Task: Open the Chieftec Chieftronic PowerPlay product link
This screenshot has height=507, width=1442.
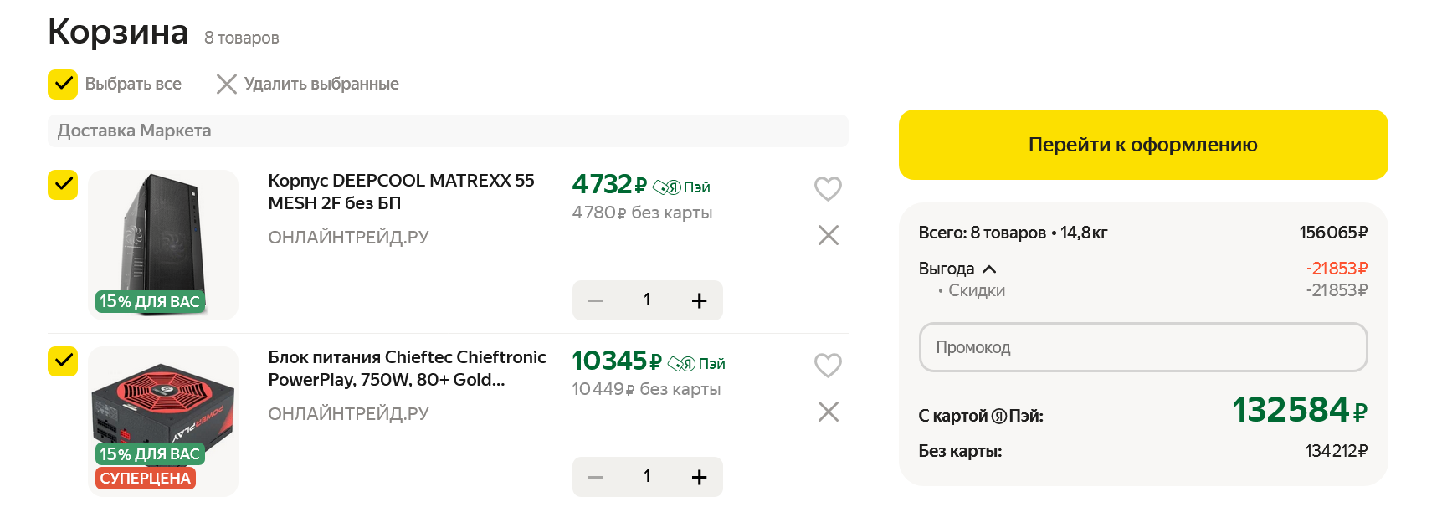Action: tap(407, 368)
